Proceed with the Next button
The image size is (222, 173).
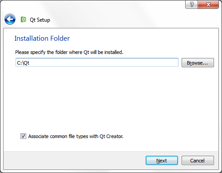tap(162, 161)
